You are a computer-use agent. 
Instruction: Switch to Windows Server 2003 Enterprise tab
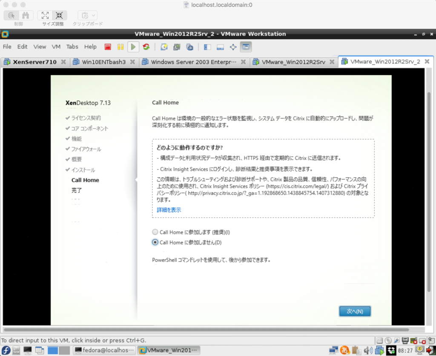194,62
